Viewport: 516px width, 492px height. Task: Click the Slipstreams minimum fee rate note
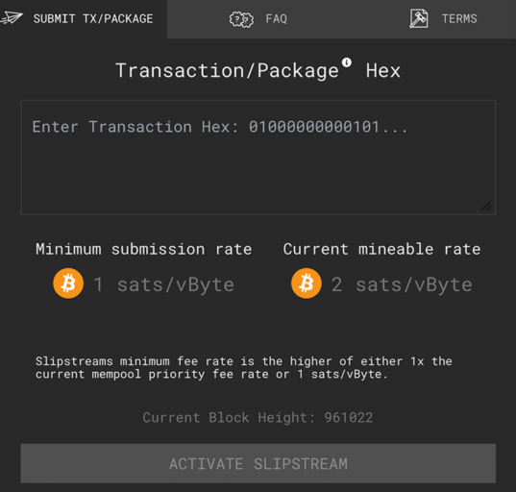pos(244,368)
